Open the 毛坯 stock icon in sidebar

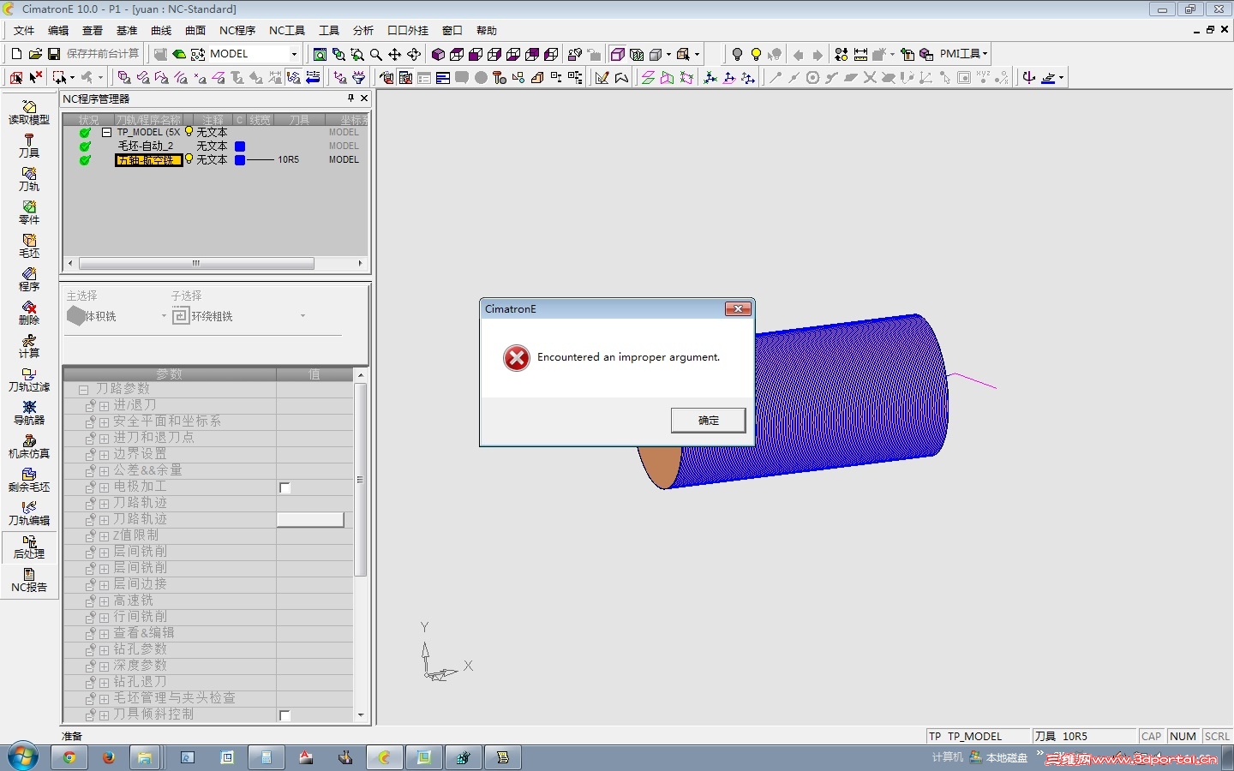(29, 246)
